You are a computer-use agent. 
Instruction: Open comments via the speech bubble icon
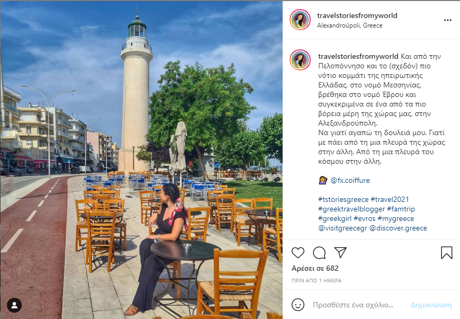(x=319, y=253)
